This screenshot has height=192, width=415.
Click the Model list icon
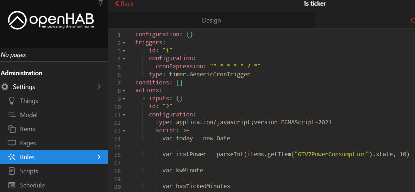pos(12,115)
